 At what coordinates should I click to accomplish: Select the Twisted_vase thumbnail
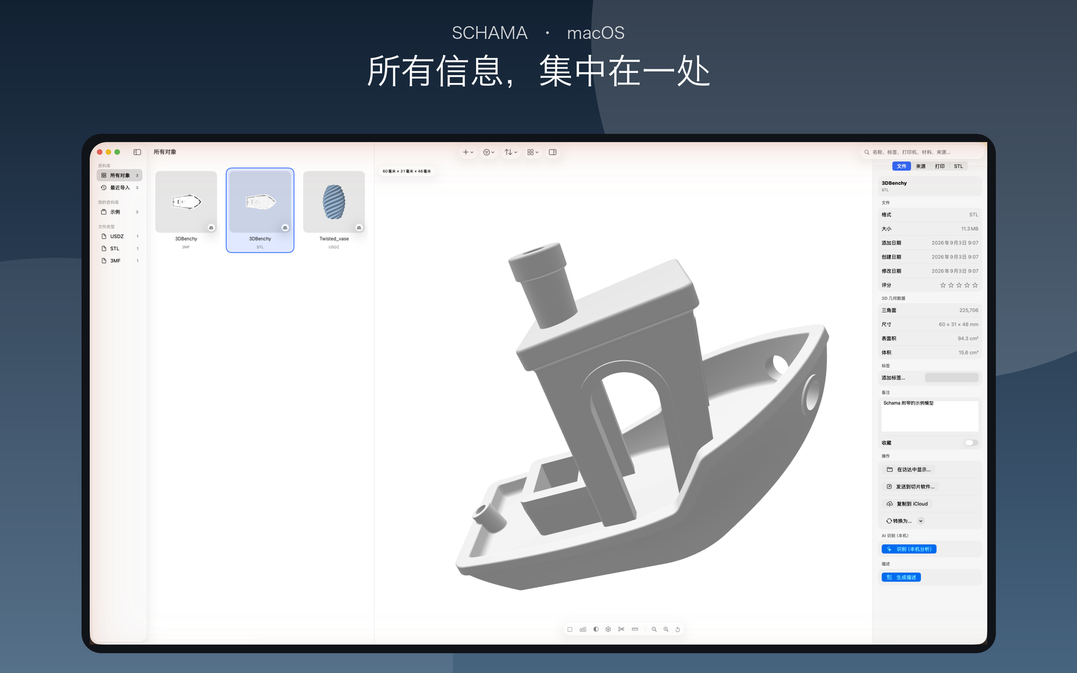[x=334, y=202]
